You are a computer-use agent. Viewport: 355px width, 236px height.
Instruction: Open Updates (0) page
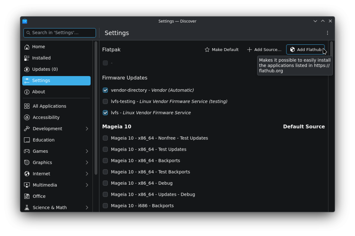[57, 69]
